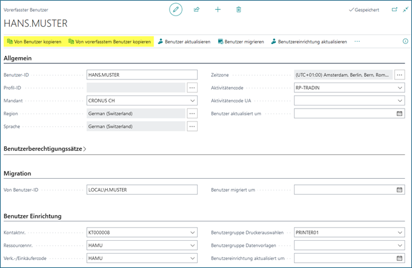Open the Aktivitätencode dropdown
The width and height of the screenshot is (412, 268).
coord(400,87)
